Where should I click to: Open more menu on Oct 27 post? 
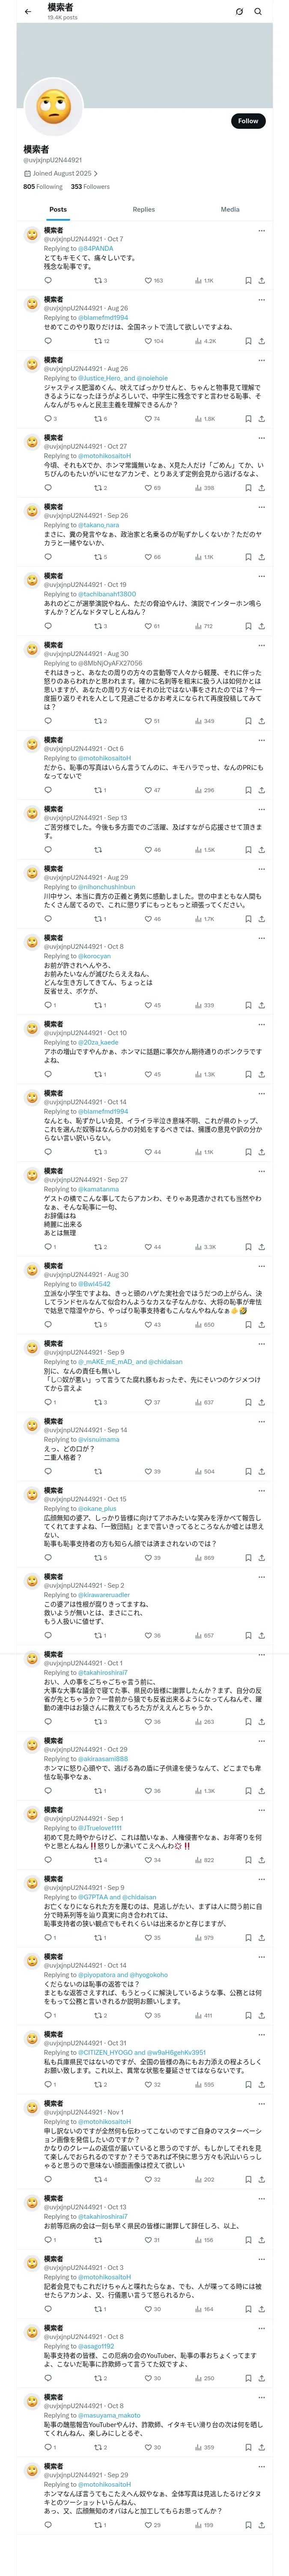261,438
